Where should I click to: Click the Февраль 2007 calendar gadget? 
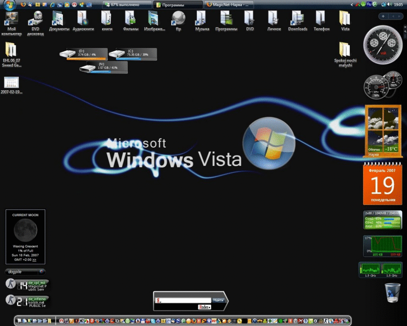[x=382, y=183]
